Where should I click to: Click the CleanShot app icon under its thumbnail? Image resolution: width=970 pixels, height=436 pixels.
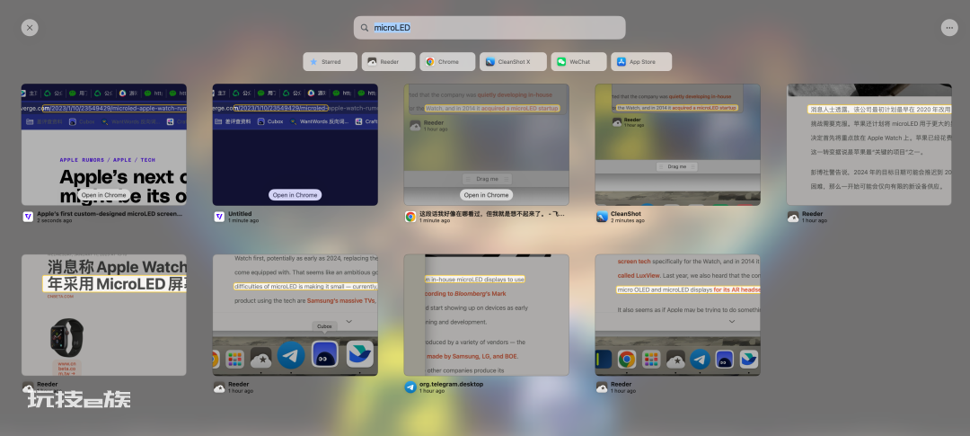(x=602, y=217)
